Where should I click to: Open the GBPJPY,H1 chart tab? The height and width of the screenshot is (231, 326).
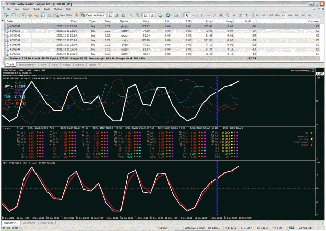coord(29,223)
